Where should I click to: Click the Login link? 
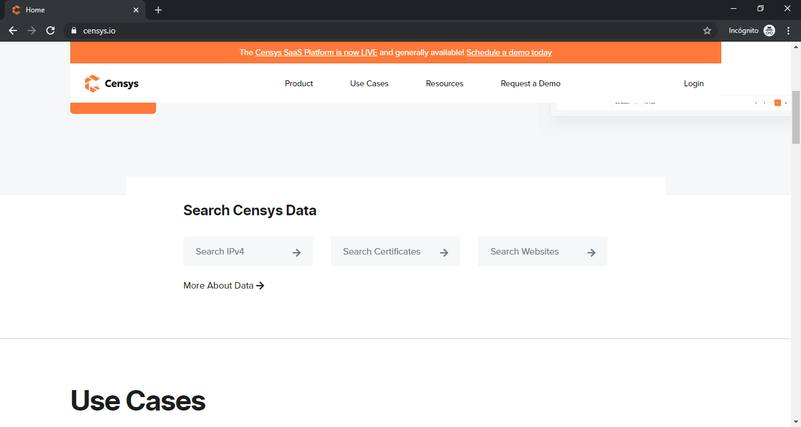(694, 83)
